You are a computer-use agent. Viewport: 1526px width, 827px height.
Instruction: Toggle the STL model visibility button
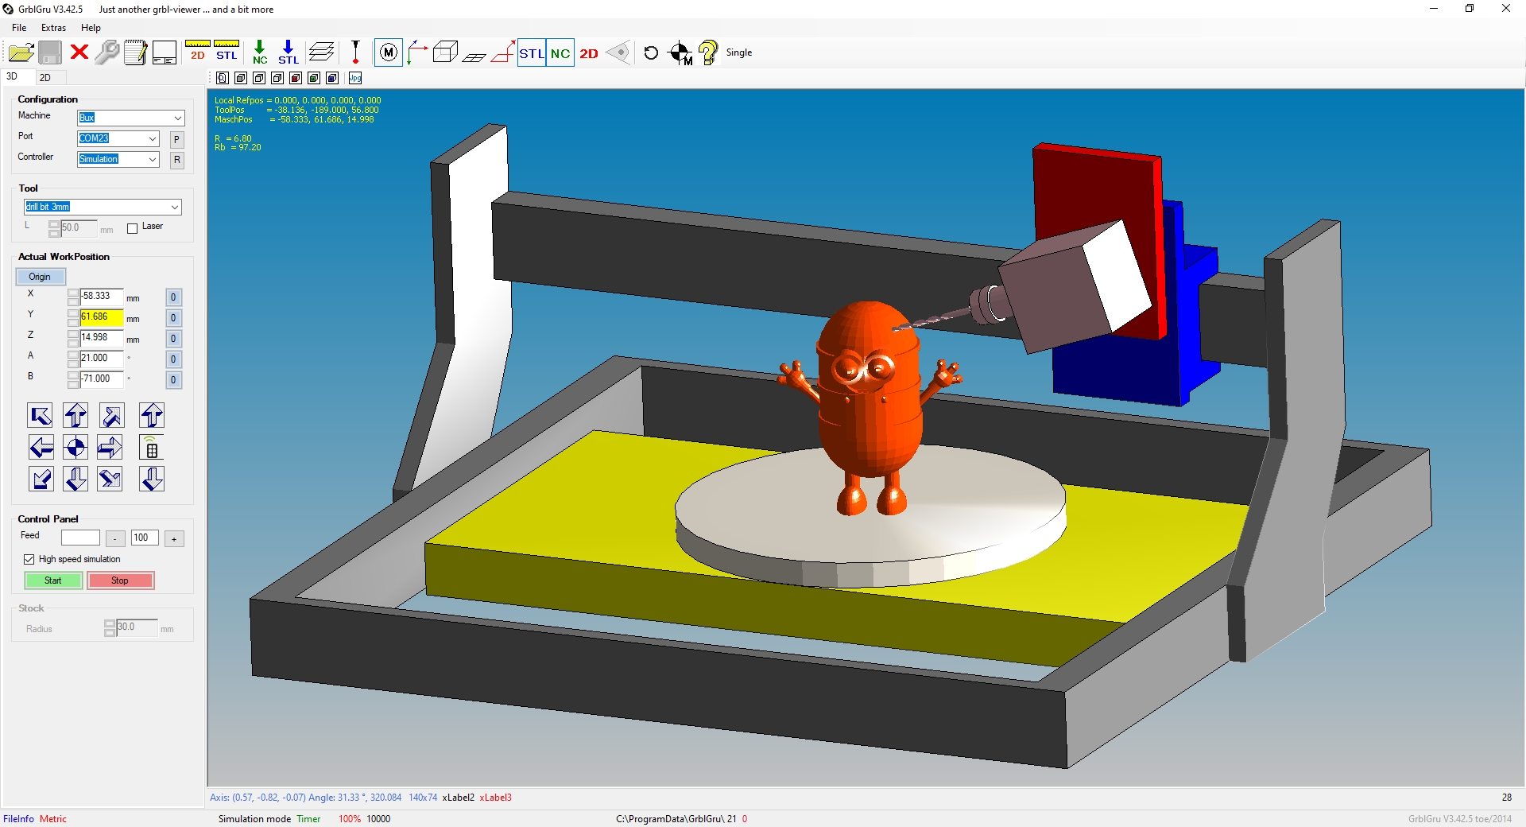[532, 53]
